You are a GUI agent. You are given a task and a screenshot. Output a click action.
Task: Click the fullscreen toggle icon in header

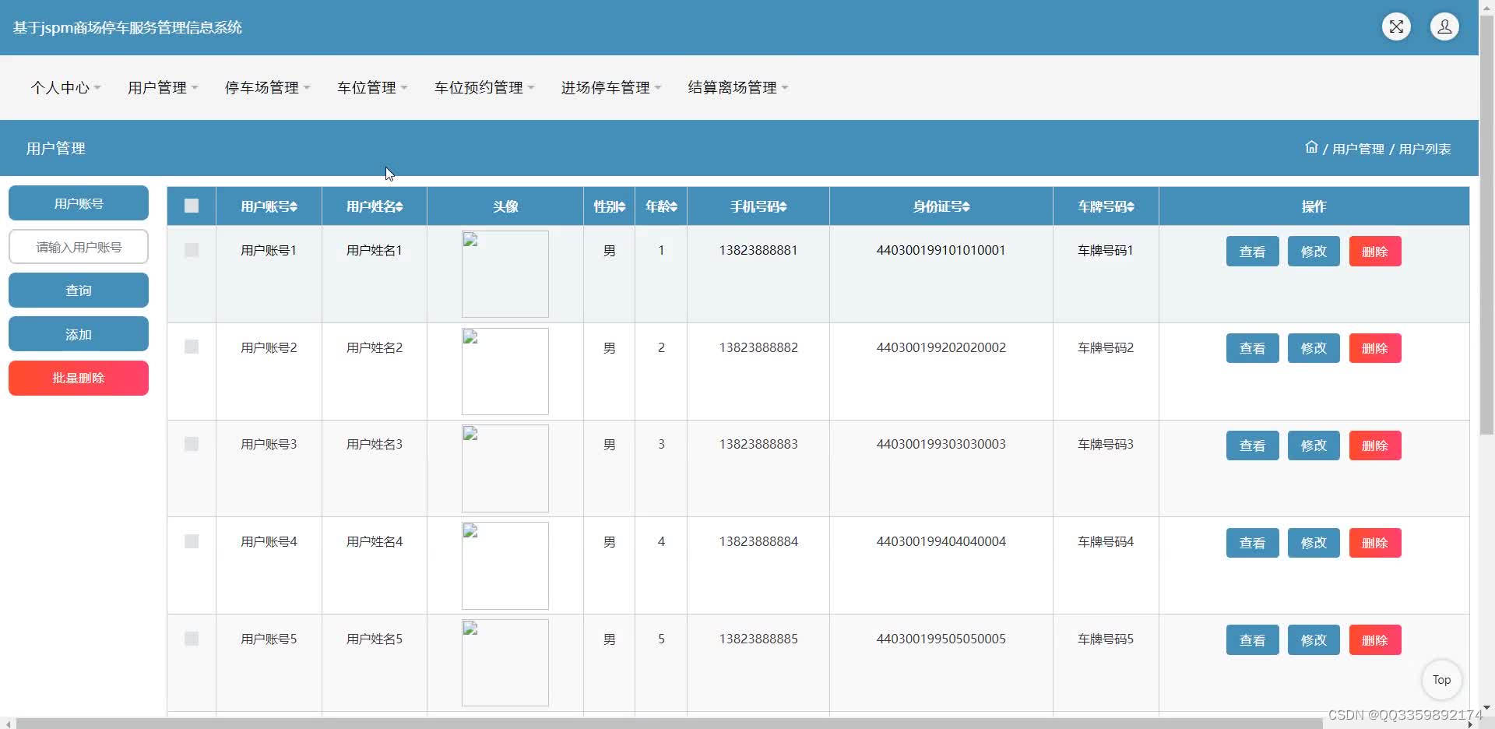[1396, 26]
